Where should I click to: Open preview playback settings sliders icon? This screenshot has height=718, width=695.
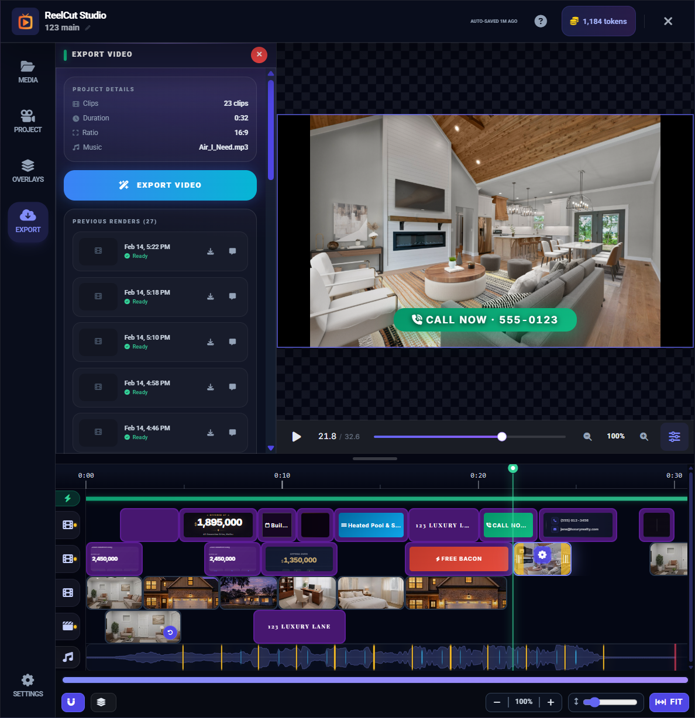[x=674, y=436]
